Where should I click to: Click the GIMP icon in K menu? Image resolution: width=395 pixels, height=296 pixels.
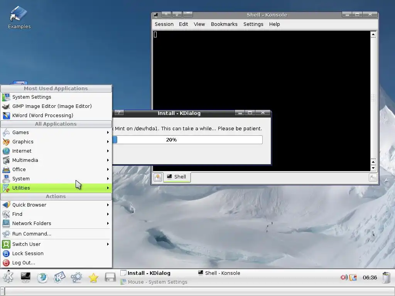(6, 106)
